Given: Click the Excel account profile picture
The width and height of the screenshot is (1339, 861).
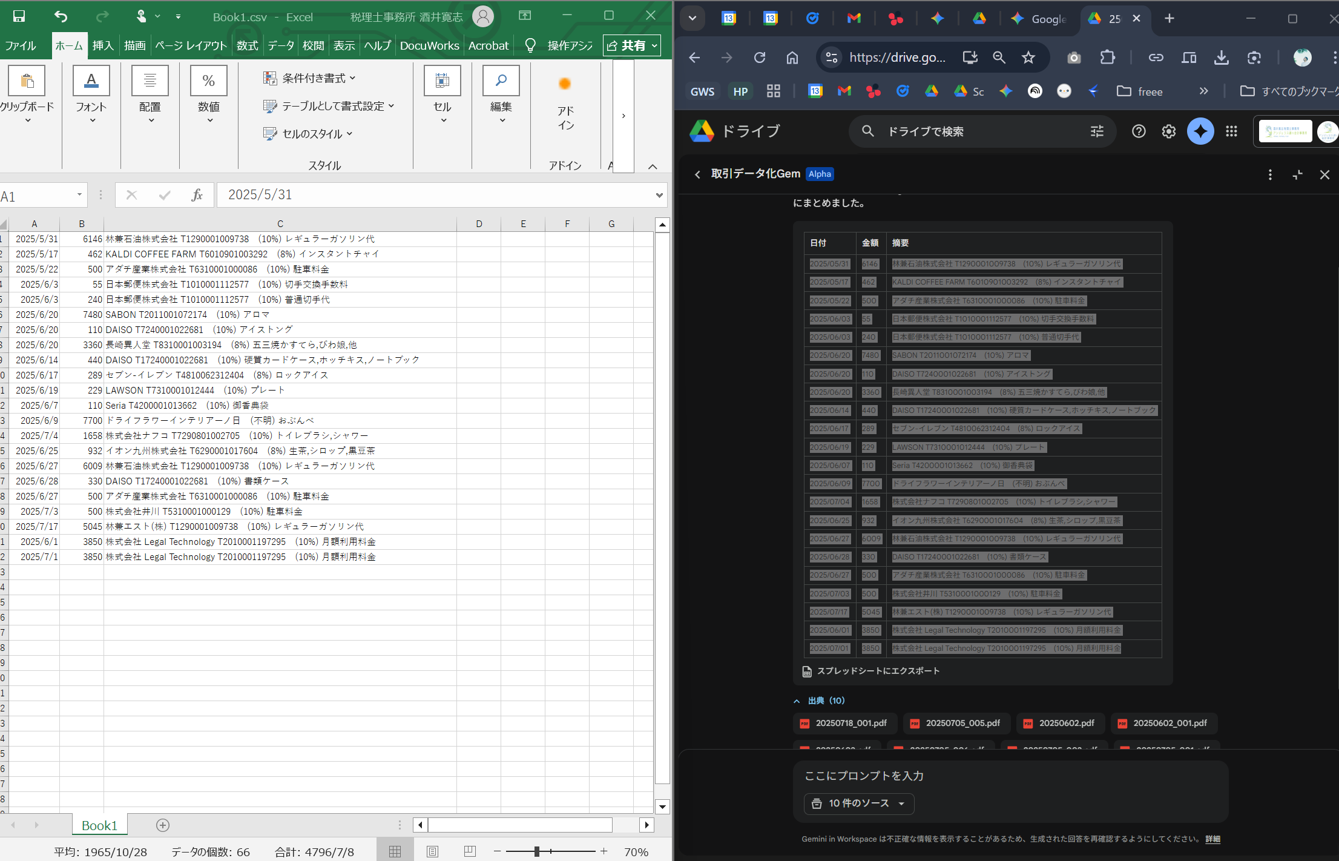Looking at the screenshot, I should (482, 16).
